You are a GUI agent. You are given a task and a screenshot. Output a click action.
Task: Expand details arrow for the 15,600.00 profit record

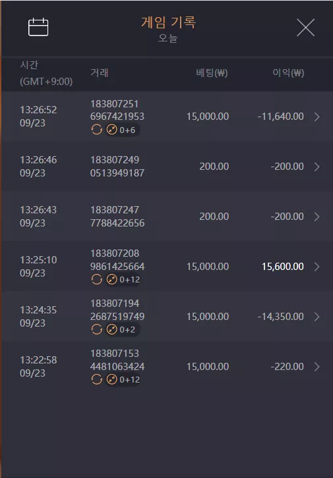pyautogui.click(x=317, y=267)
